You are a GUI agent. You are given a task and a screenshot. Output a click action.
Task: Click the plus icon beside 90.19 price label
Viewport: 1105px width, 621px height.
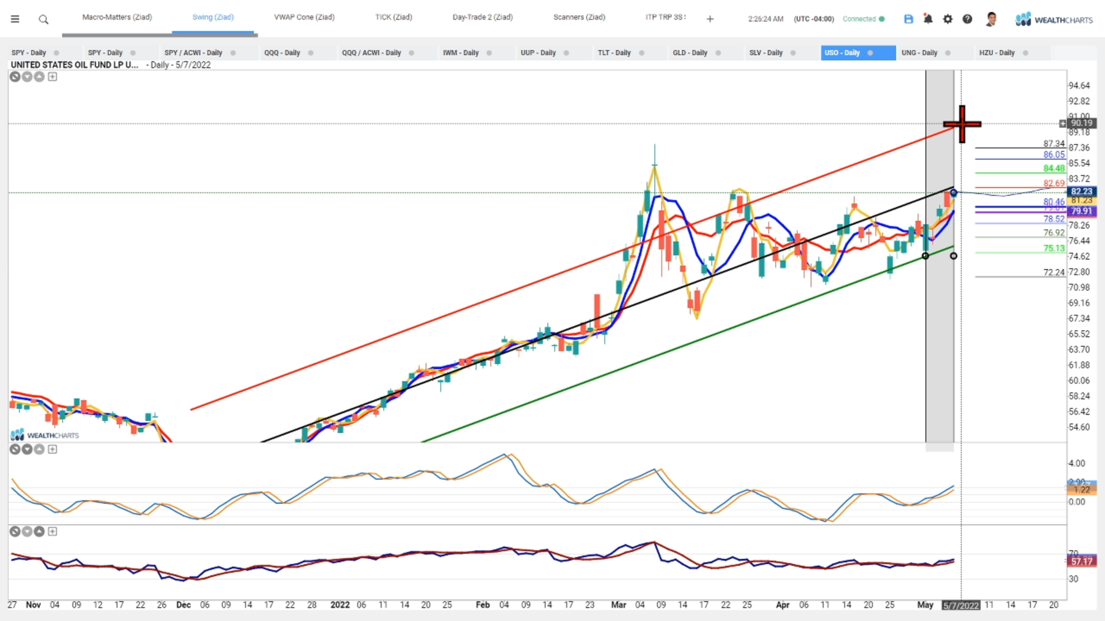point(1062,124)
